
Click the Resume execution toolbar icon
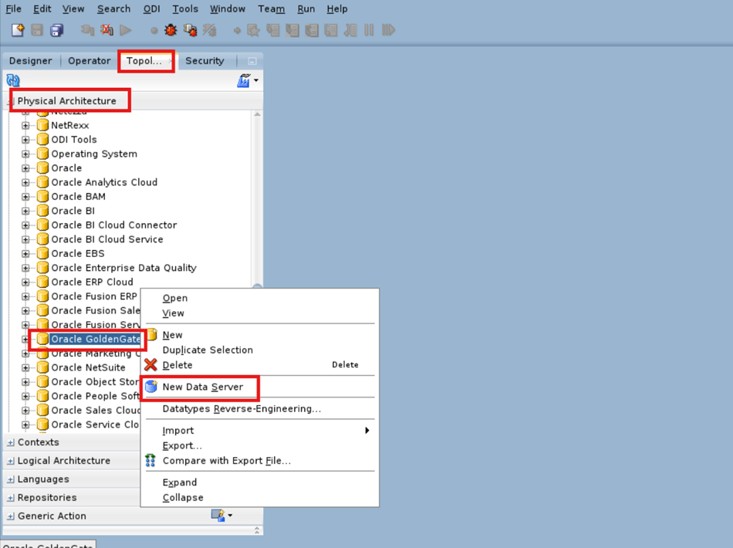pos(390,30)
